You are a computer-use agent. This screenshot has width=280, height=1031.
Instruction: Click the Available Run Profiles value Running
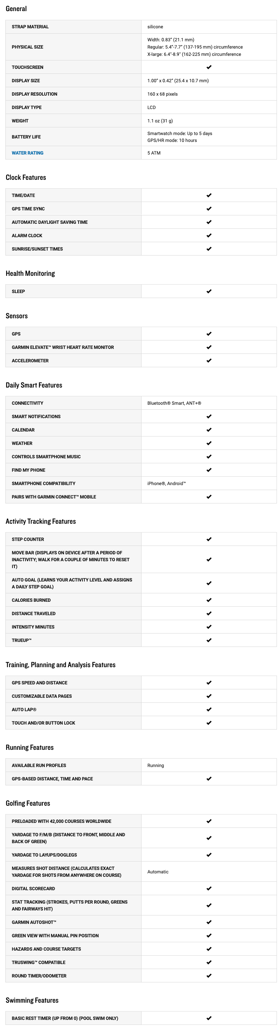tap(156, 766)
